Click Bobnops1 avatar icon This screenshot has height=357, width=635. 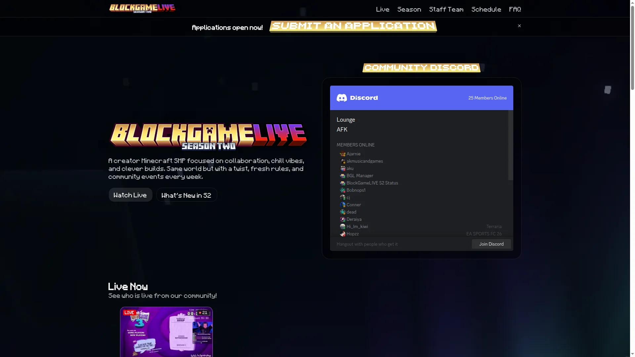343,190
